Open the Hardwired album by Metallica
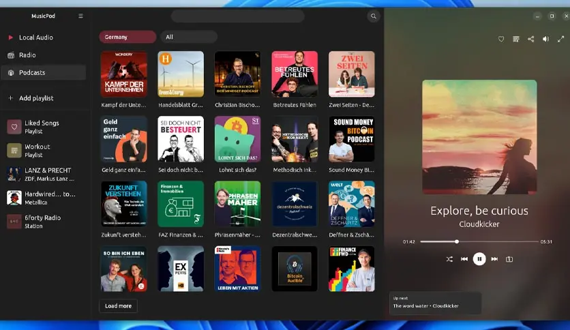Screen dimensions: 570x330 click(x=44, y=198)
